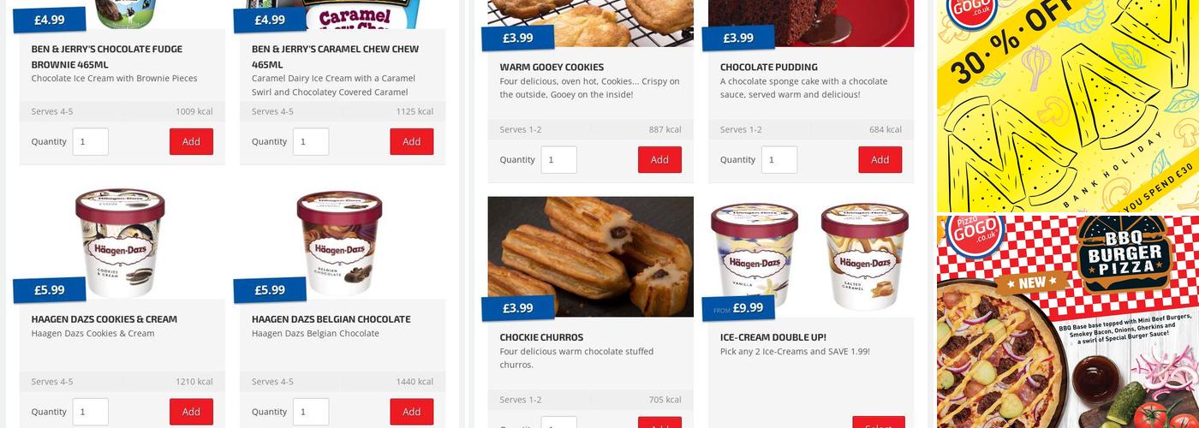Add Chocolate Pudding to the order
Viewport: 1199px width, 428px height.
coord(880,160)
